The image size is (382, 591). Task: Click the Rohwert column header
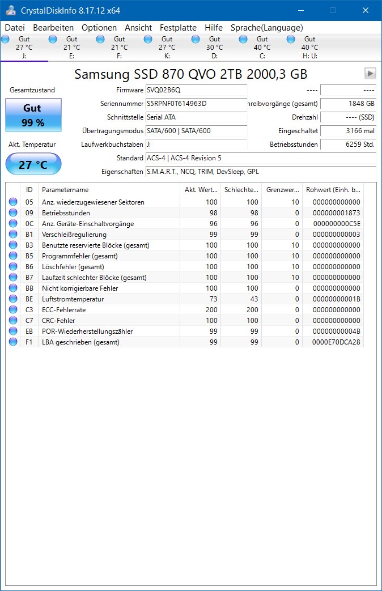(x=333, y=190)
